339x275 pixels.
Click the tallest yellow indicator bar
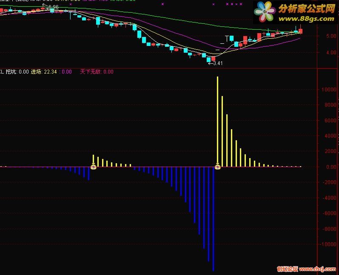coord(217,121)
